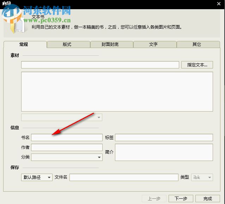Expand the 分类 dropdown
The width and height of the screenshot is (225, 204).
(x=67, y=157)
